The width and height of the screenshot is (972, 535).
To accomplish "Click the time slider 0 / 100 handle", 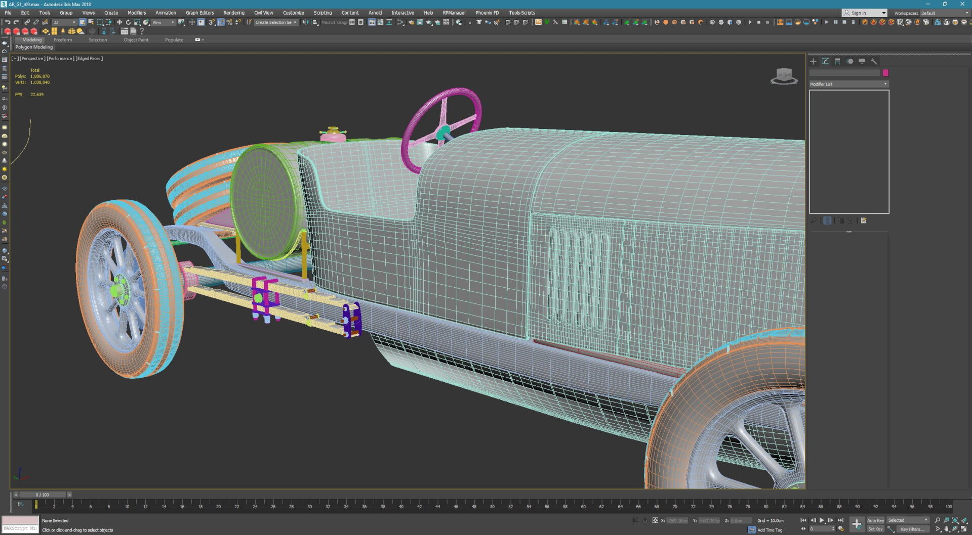I will tap(43, 495).
